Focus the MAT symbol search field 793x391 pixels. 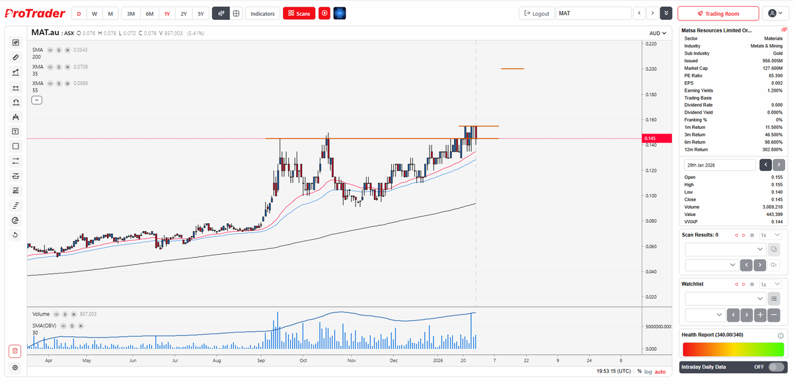[593, 13]
